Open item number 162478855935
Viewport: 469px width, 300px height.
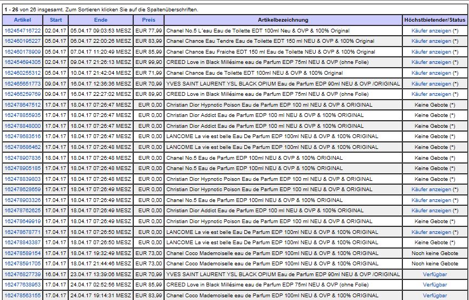point(22,115)
